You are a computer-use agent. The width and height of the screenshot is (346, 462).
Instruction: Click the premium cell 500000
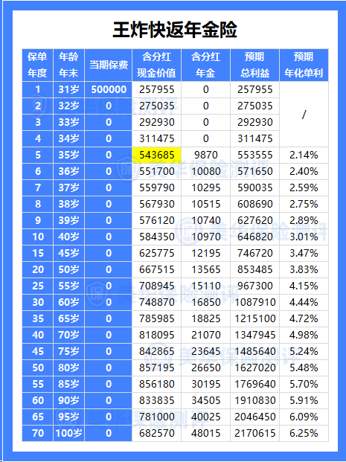[109, 89]
